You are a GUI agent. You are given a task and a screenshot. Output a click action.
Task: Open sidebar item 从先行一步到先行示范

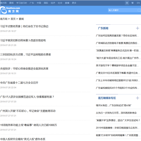(x=116, y=113)
